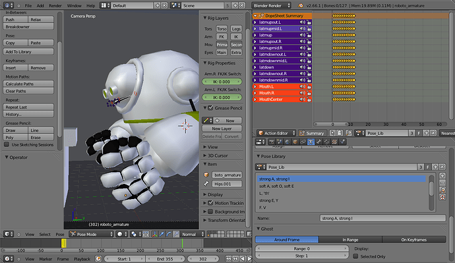The height and width of the screenshot is (263, 455).
Task: Click the Repeat Last button
Action: pyautogui.click(x=28, y=107)
